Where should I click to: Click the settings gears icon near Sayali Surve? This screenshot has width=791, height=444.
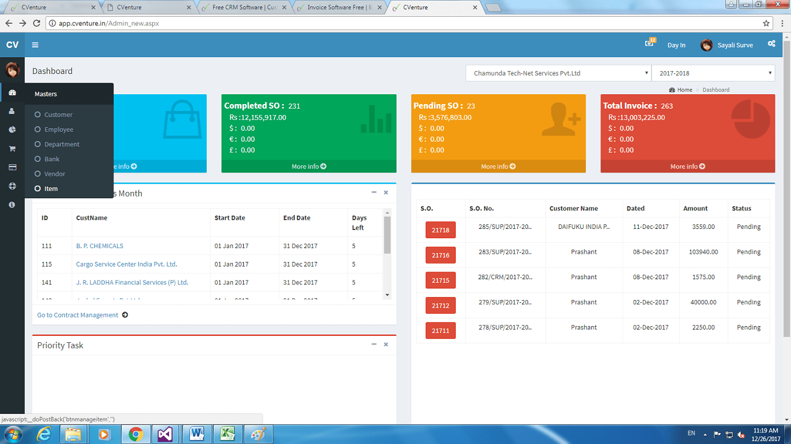click(772, 43)
